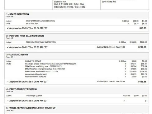Click the '2 - PERFORM POST SALE INSPECTION' heading

(25, 36)
